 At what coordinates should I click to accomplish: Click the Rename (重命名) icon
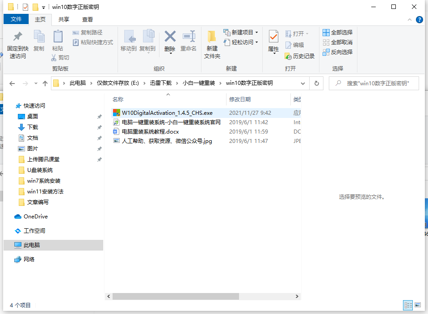(x=189, y=40)
